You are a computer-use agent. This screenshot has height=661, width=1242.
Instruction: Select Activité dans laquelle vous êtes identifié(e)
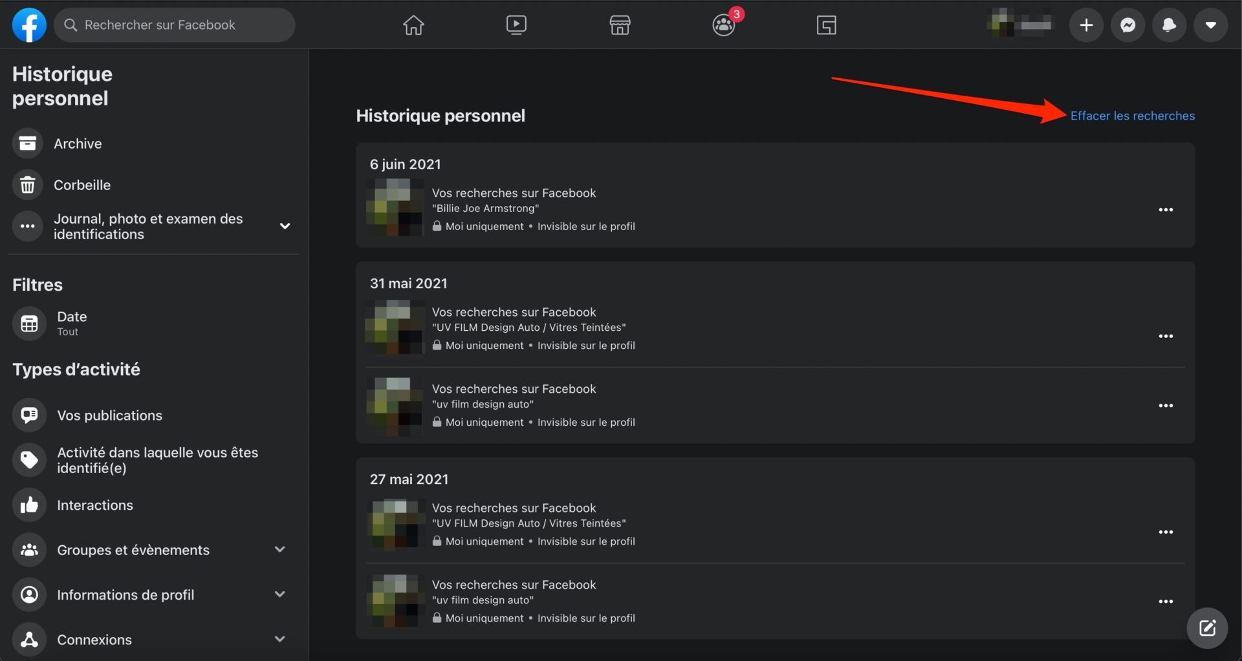153,460
